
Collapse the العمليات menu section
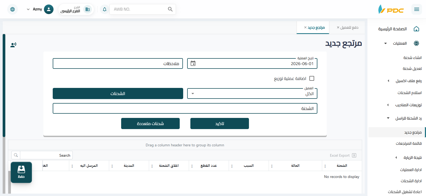point(385,43)
